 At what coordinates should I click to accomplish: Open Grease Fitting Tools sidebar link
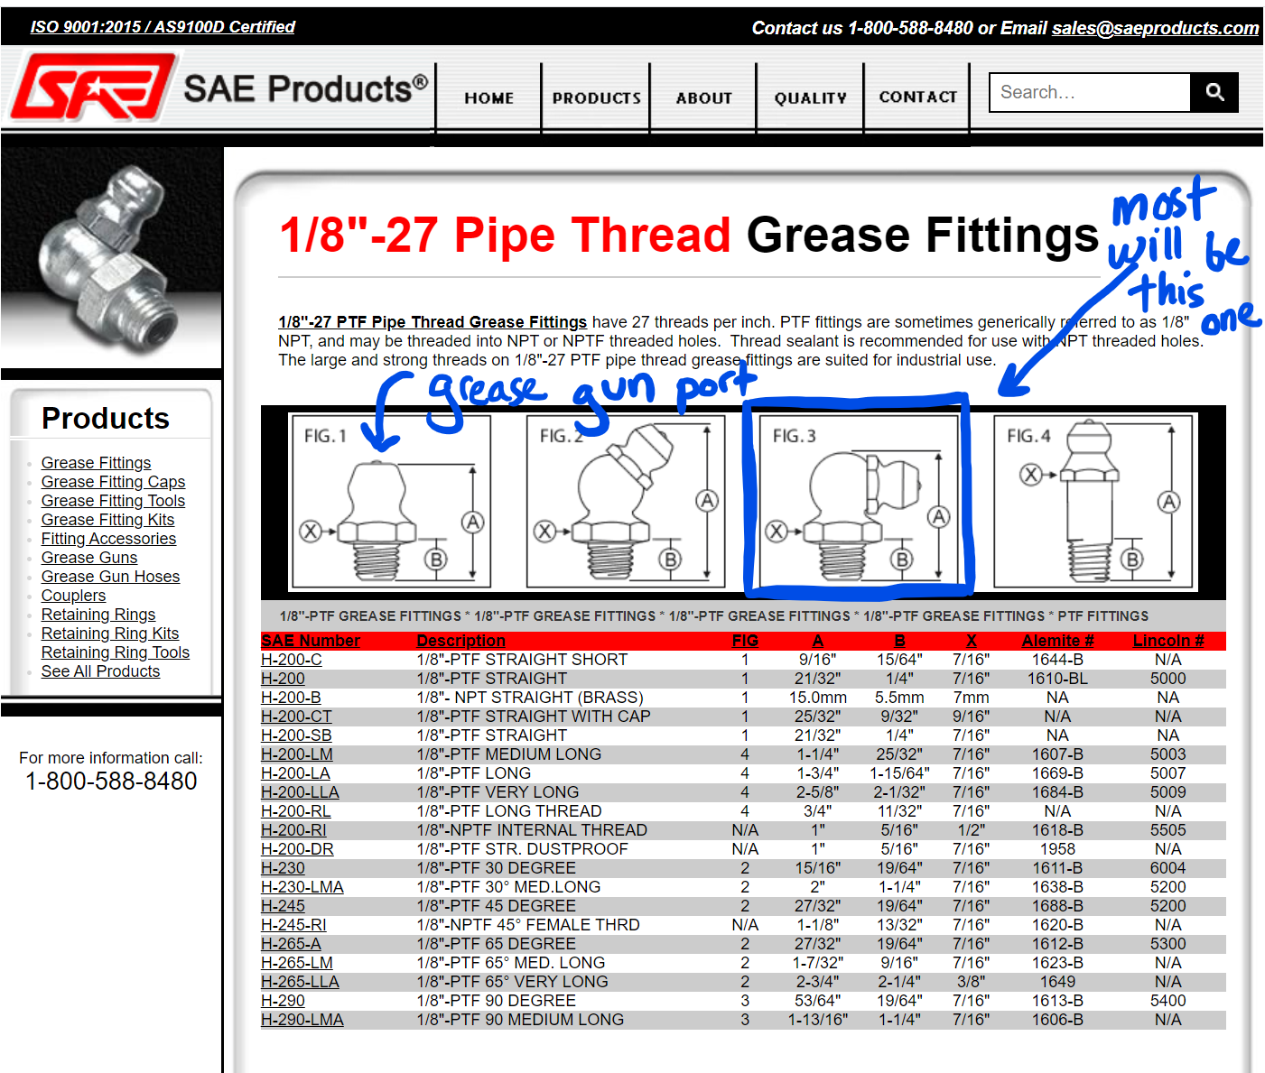(x=113, y=501)
